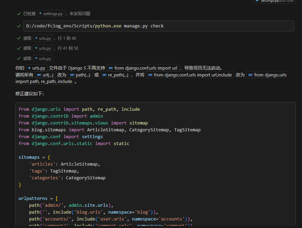Image resolution: width=302 pixels, height=228 pixels.
Task: Click checkmark icon beside last 读取 urls.py entry
Action: coord(19,58)
